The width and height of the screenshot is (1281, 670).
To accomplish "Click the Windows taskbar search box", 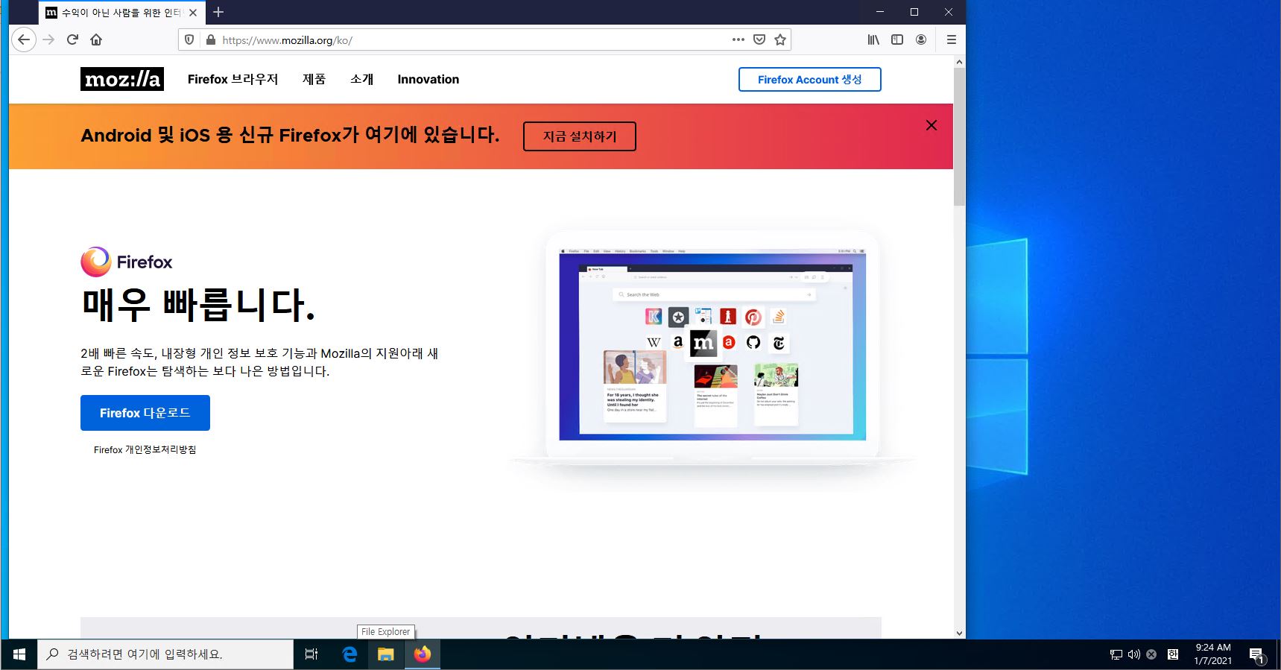I will click(165, 654).
